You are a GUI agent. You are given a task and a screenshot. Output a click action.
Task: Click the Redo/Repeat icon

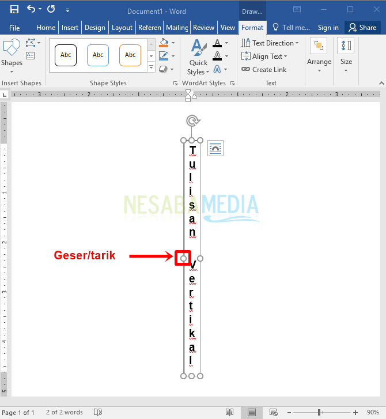(51, 9)
